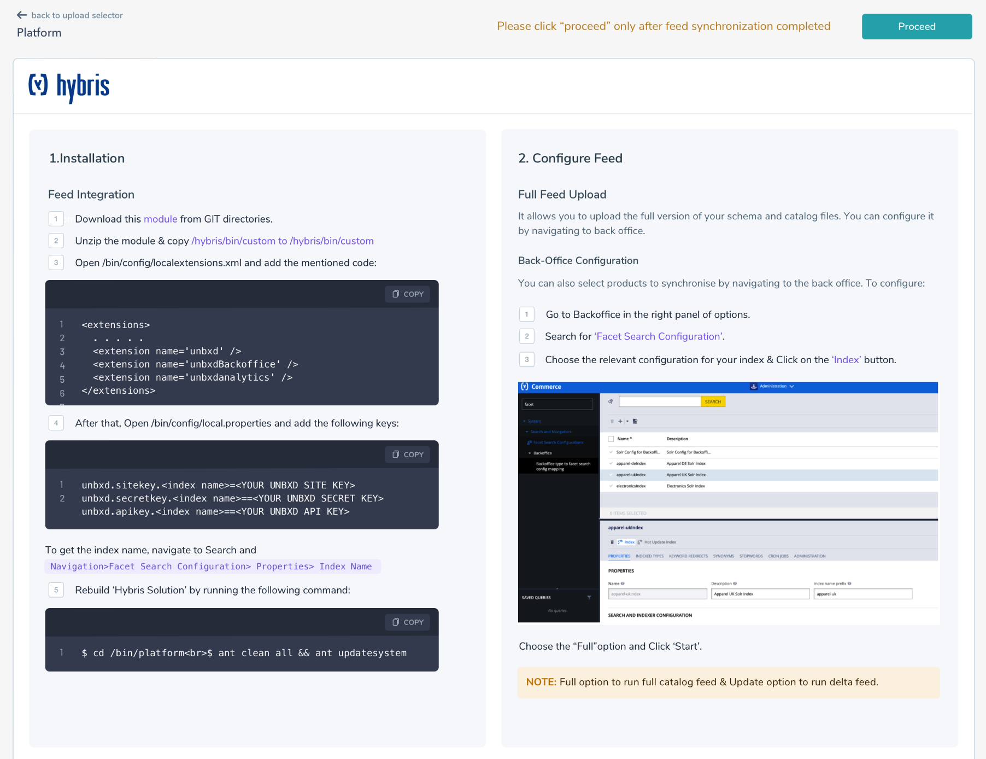Click the '2. Configure Feed' heading
This screenshot has height=759, width=986.
[570, 158]
